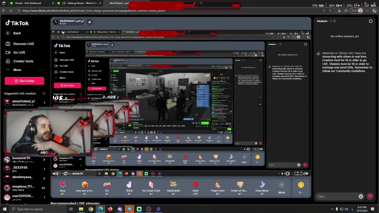Open suggested creator husseintr19
The height and width of the screenshot is (213, 379).
tap(24, 159)
